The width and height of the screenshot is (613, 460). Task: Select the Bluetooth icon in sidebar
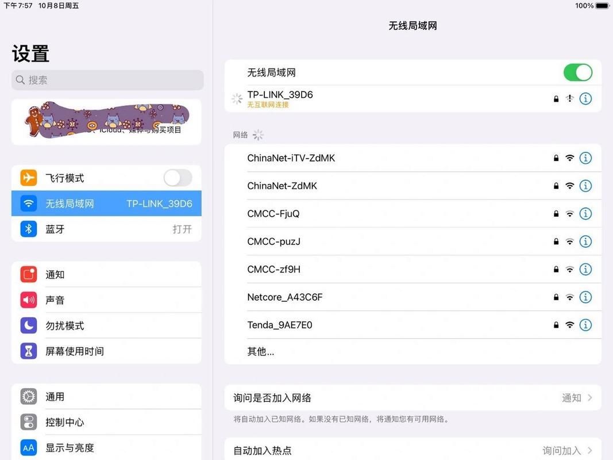tap(28, 229)
